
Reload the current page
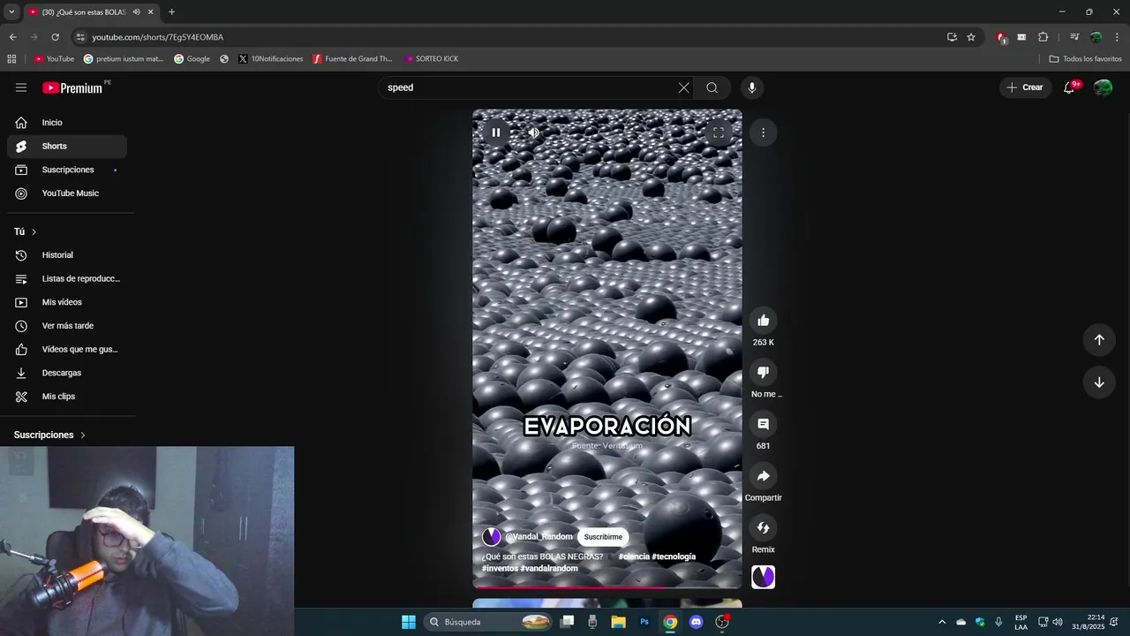(55, 37)
